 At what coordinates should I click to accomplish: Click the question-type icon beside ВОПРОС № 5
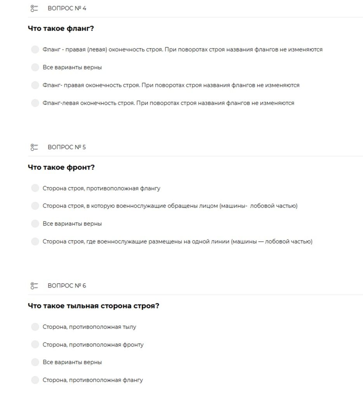34,147
